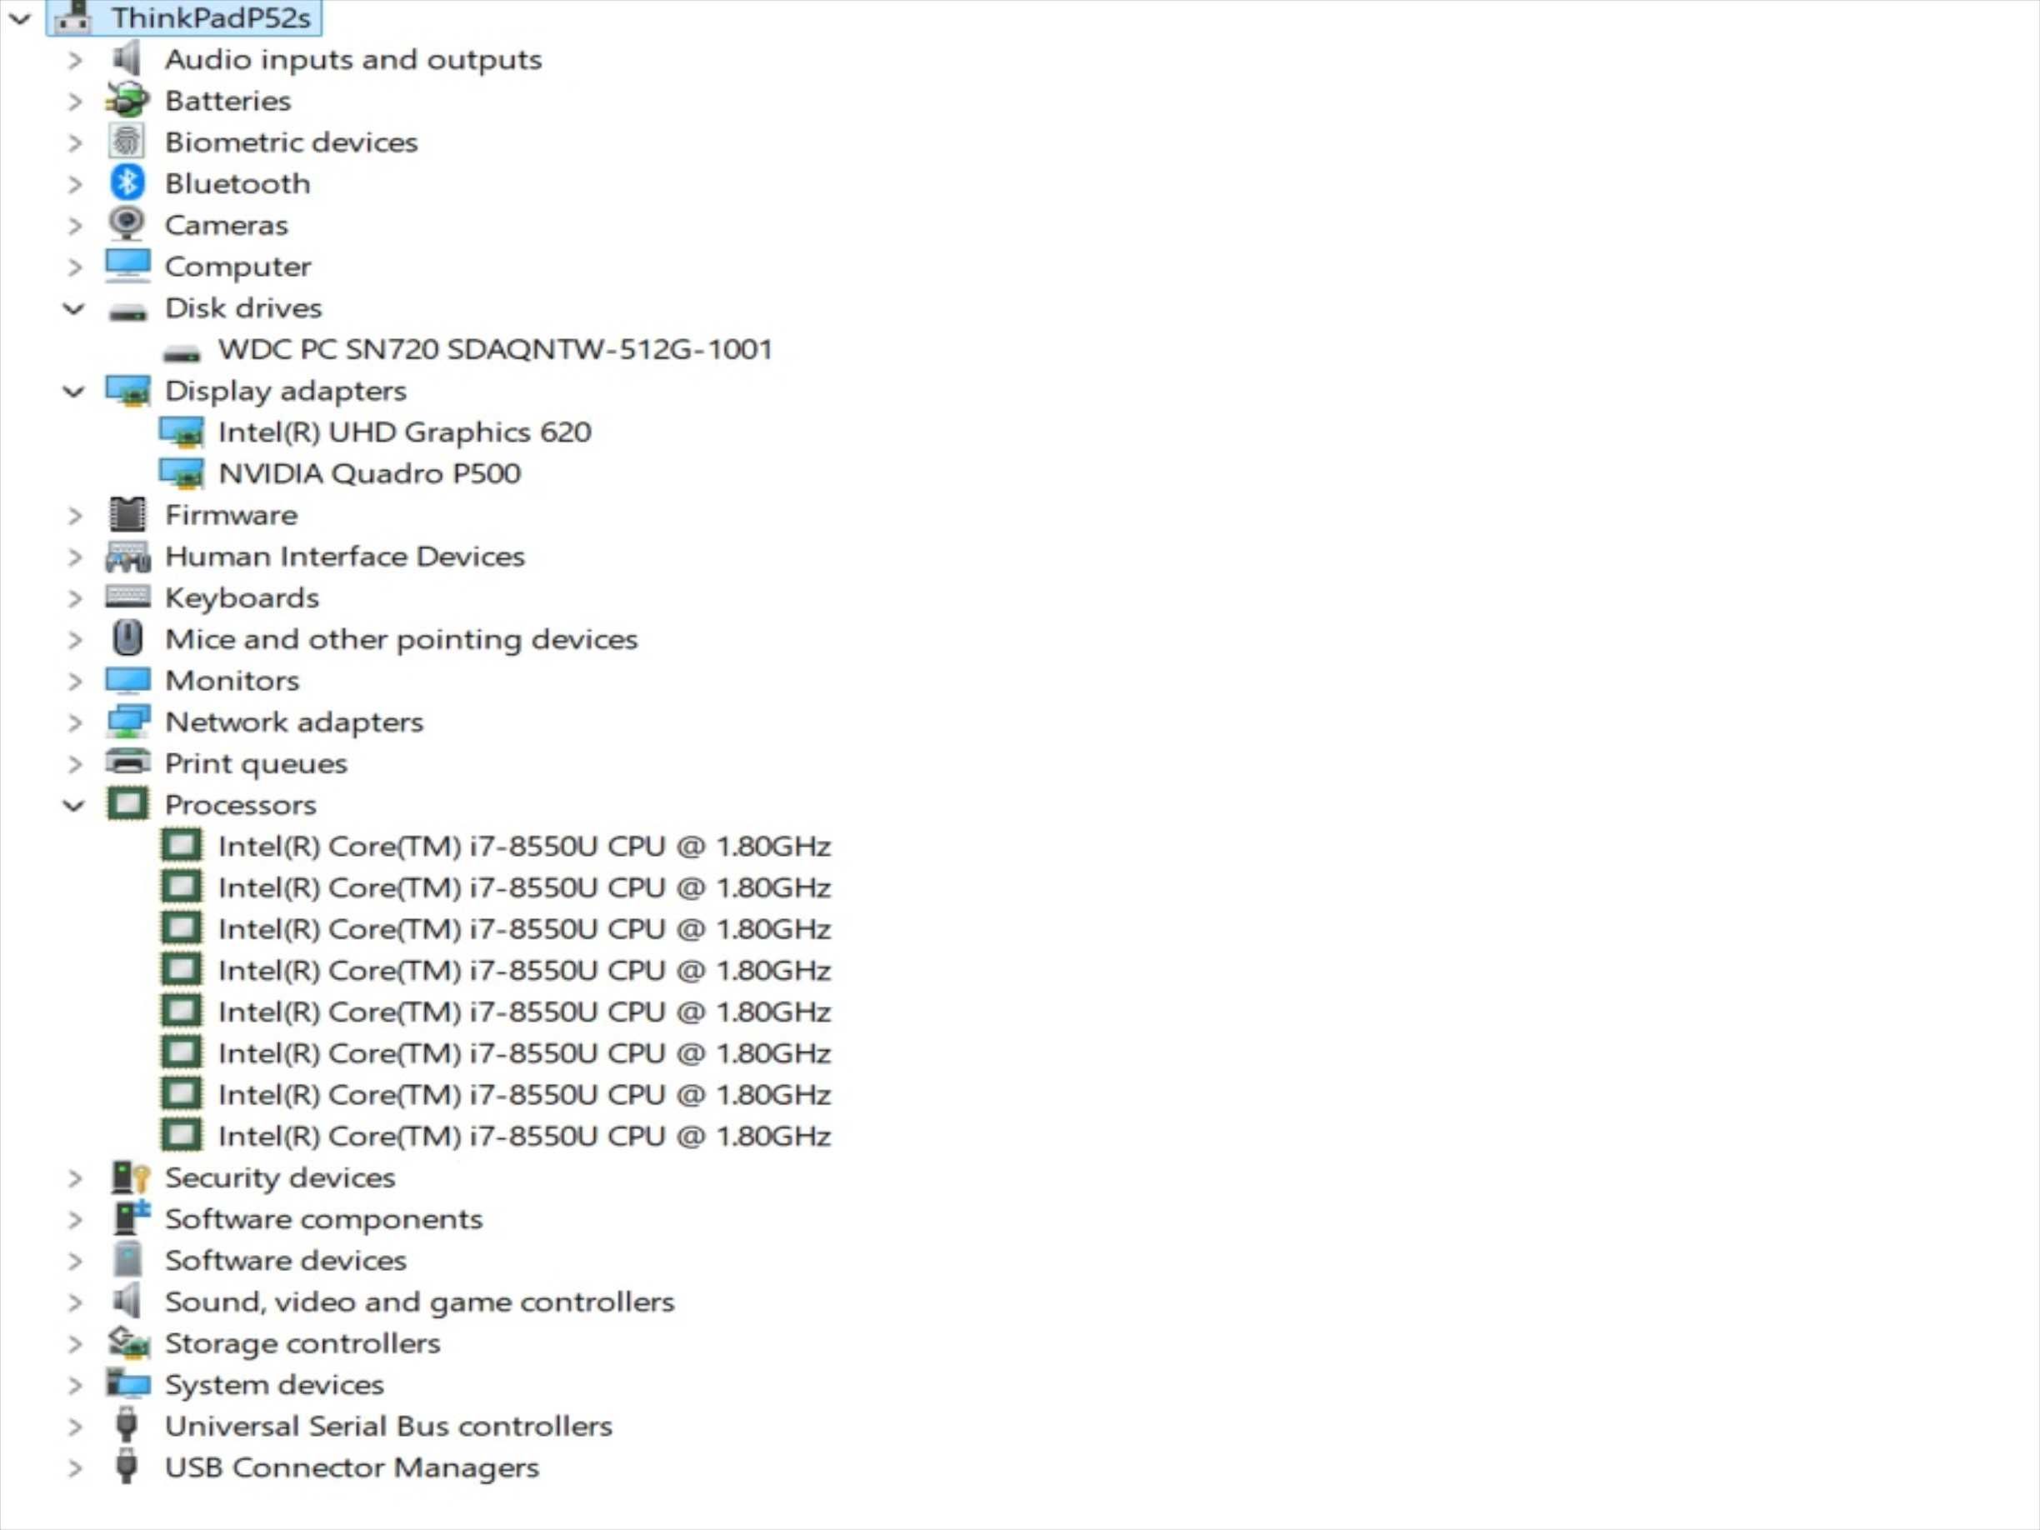
Task: Click the Disk drives category icon
Action: (127, 312)
